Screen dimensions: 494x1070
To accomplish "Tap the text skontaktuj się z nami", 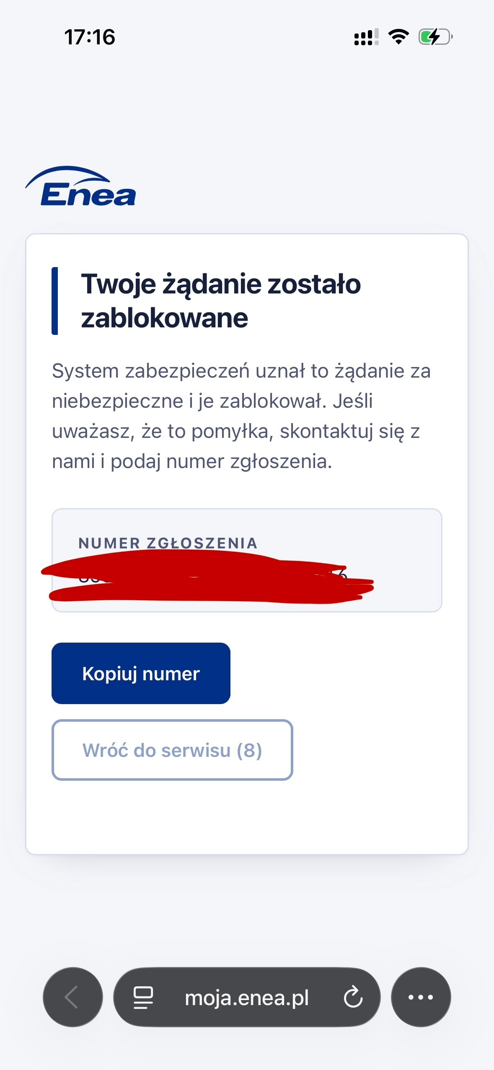I will 350,432.
